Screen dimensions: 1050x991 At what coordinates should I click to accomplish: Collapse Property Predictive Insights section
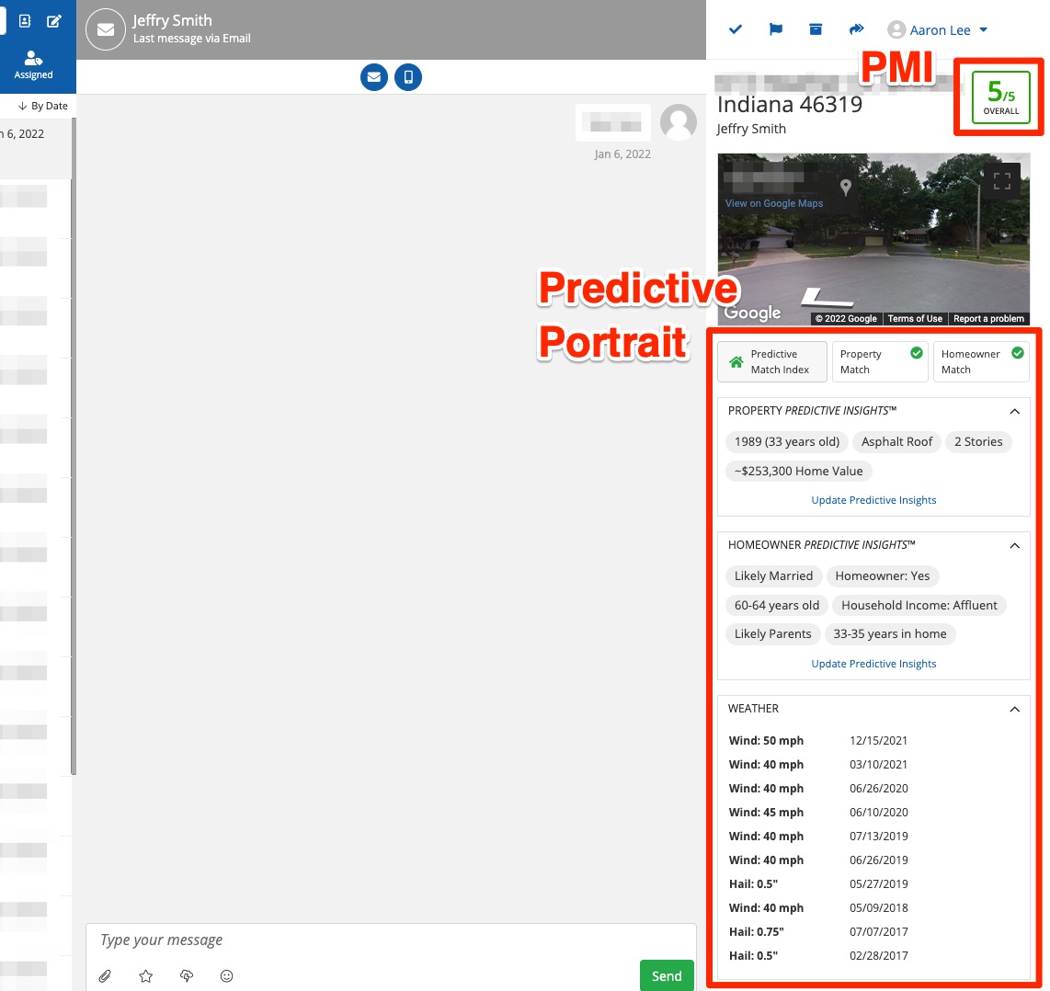pyautogui.click(x=1014, y=412)
